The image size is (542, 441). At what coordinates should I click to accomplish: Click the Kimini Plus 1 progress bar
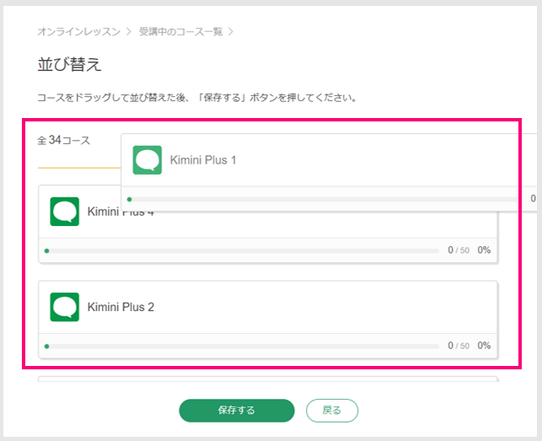tap(323, 199)
